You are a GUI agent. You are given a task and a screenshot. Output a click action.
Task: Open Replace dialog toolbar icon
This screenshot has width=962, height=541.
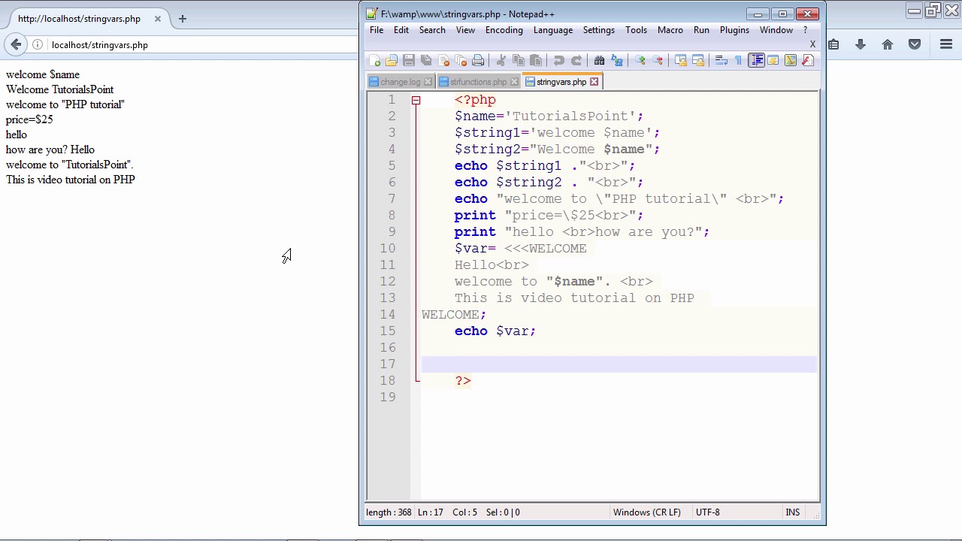pos(617,61)
